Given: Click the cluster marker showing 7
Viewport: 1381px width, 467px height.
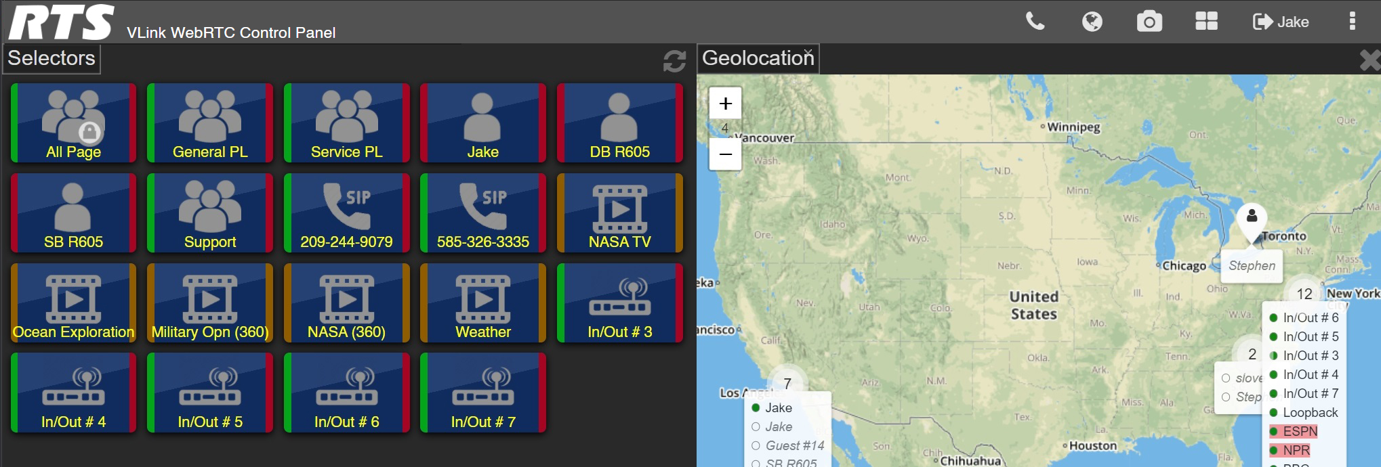Looking at the screenshot, I should pyautogui.click(x=787, y=384).
